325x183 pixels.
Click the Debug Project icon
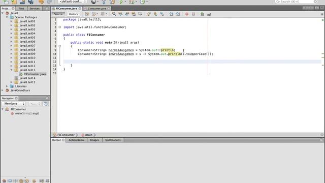tap(132, 2)
